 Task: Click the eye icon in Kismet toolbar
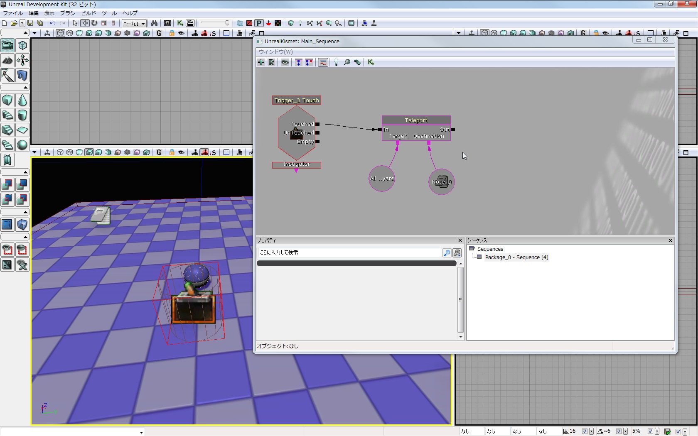[285, 62]
